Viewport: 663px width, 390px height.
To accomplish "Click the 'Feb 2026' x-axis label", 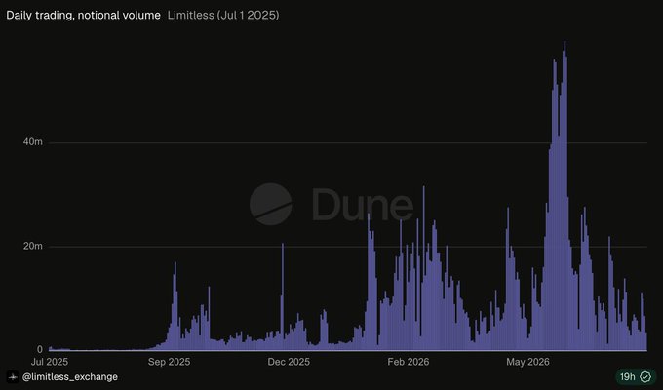I will coord(409,362).
